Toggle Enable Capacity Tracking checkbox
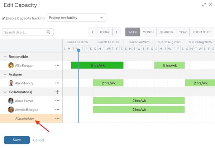Screen dimensions: 215x148 tap(3, 18)
